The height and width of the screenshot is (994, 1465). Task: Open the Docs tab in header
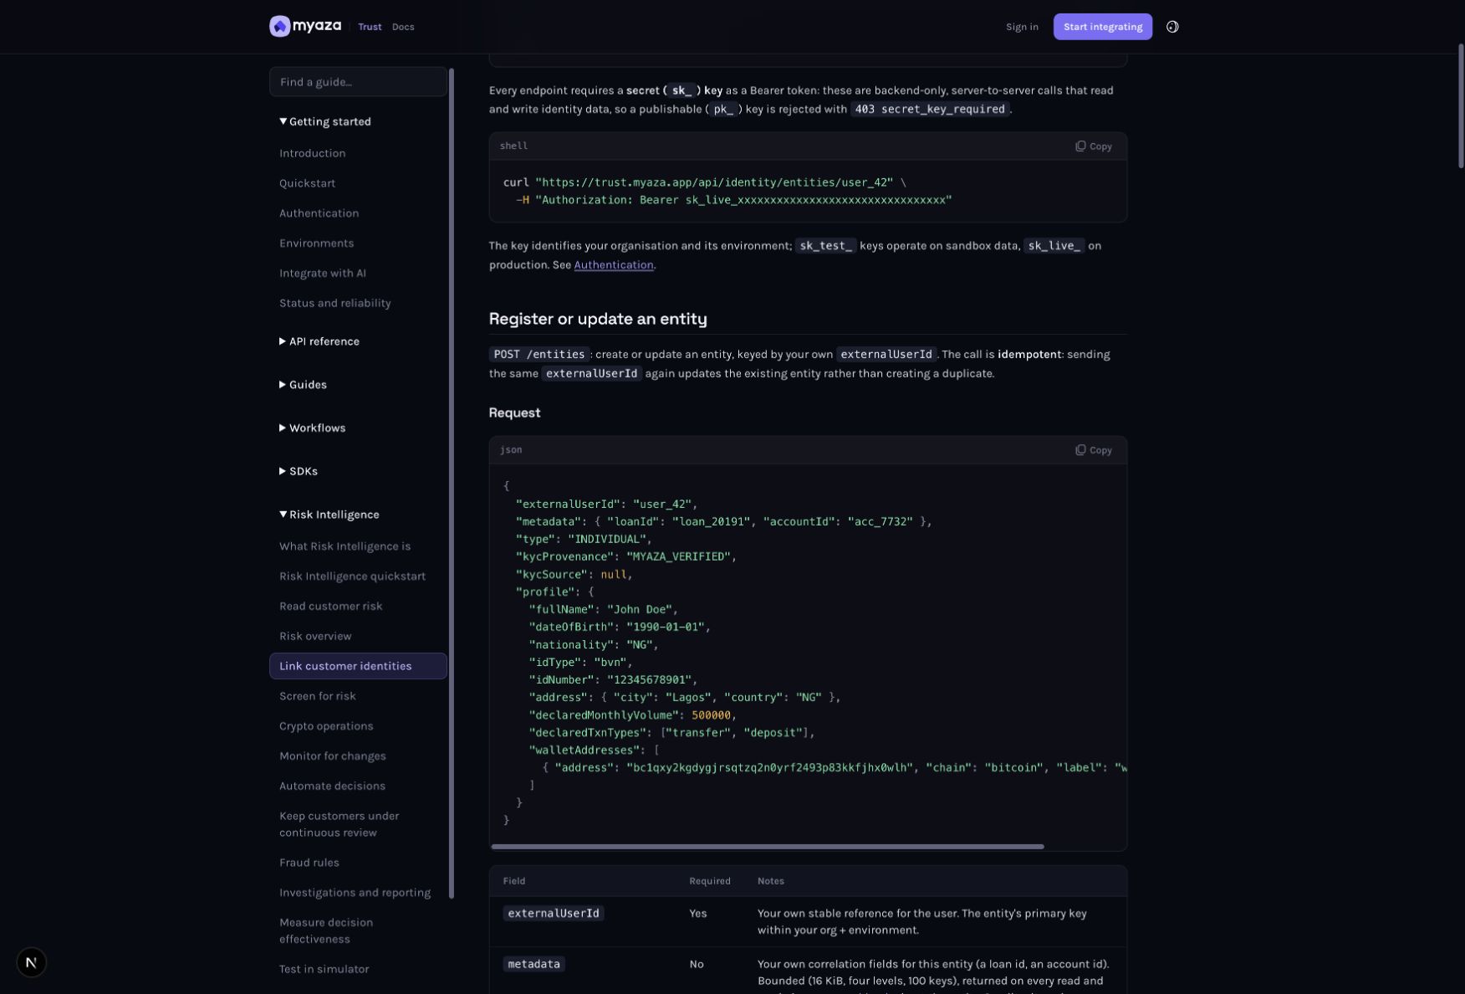(403, 27)
